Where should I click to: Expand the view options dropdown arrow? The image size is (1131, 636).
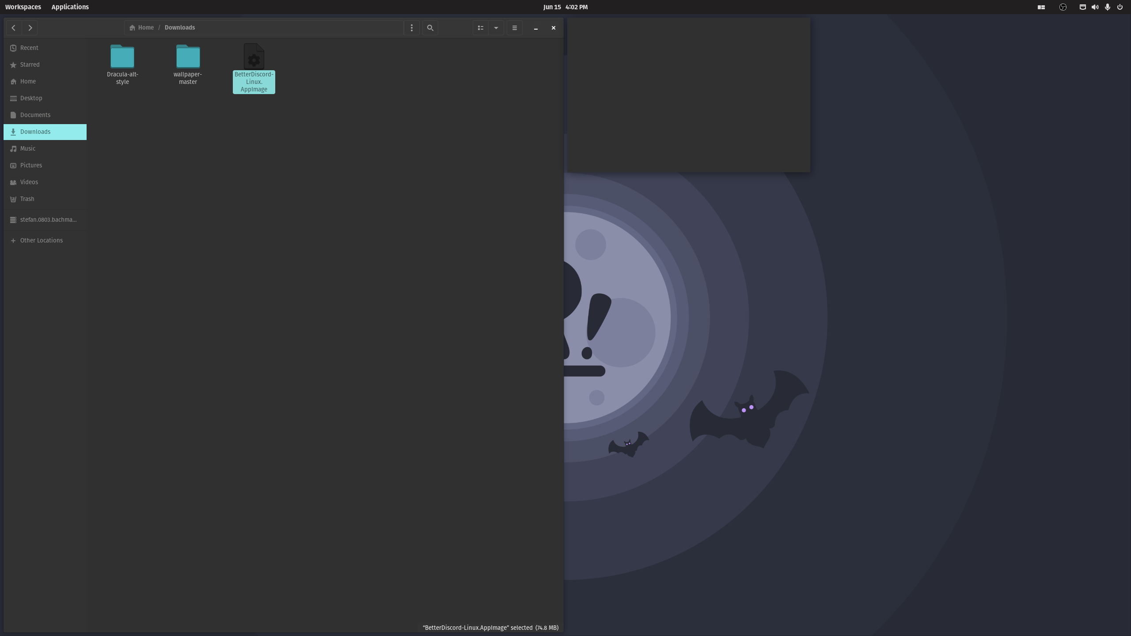pyautogui.click(x=496, y=28)
